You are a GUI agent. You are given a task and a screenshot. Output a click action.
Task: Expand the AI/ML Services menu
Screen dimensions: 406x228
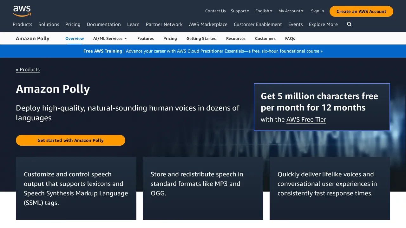(x=110, y=38)
